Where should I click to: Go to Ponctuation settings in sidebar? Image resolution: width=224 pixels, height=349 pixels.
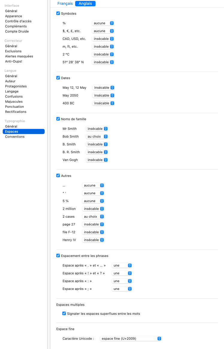click(x=14, y=107)
